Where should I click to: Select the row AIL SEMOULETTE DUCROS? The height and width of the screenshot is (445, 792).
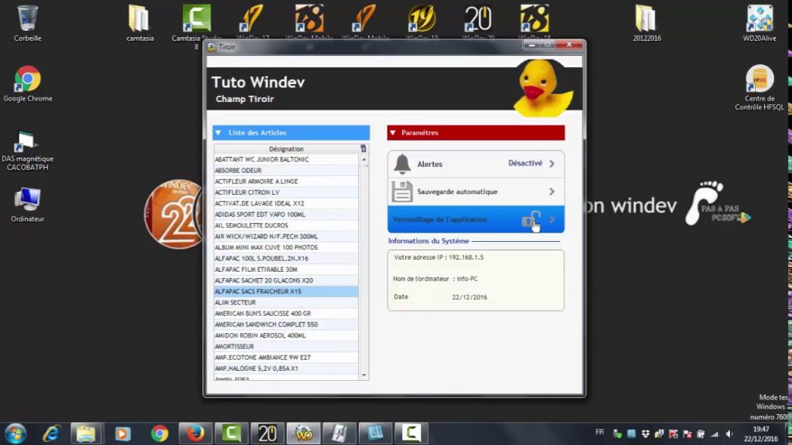pyautogui.click(x=286, y=226)
